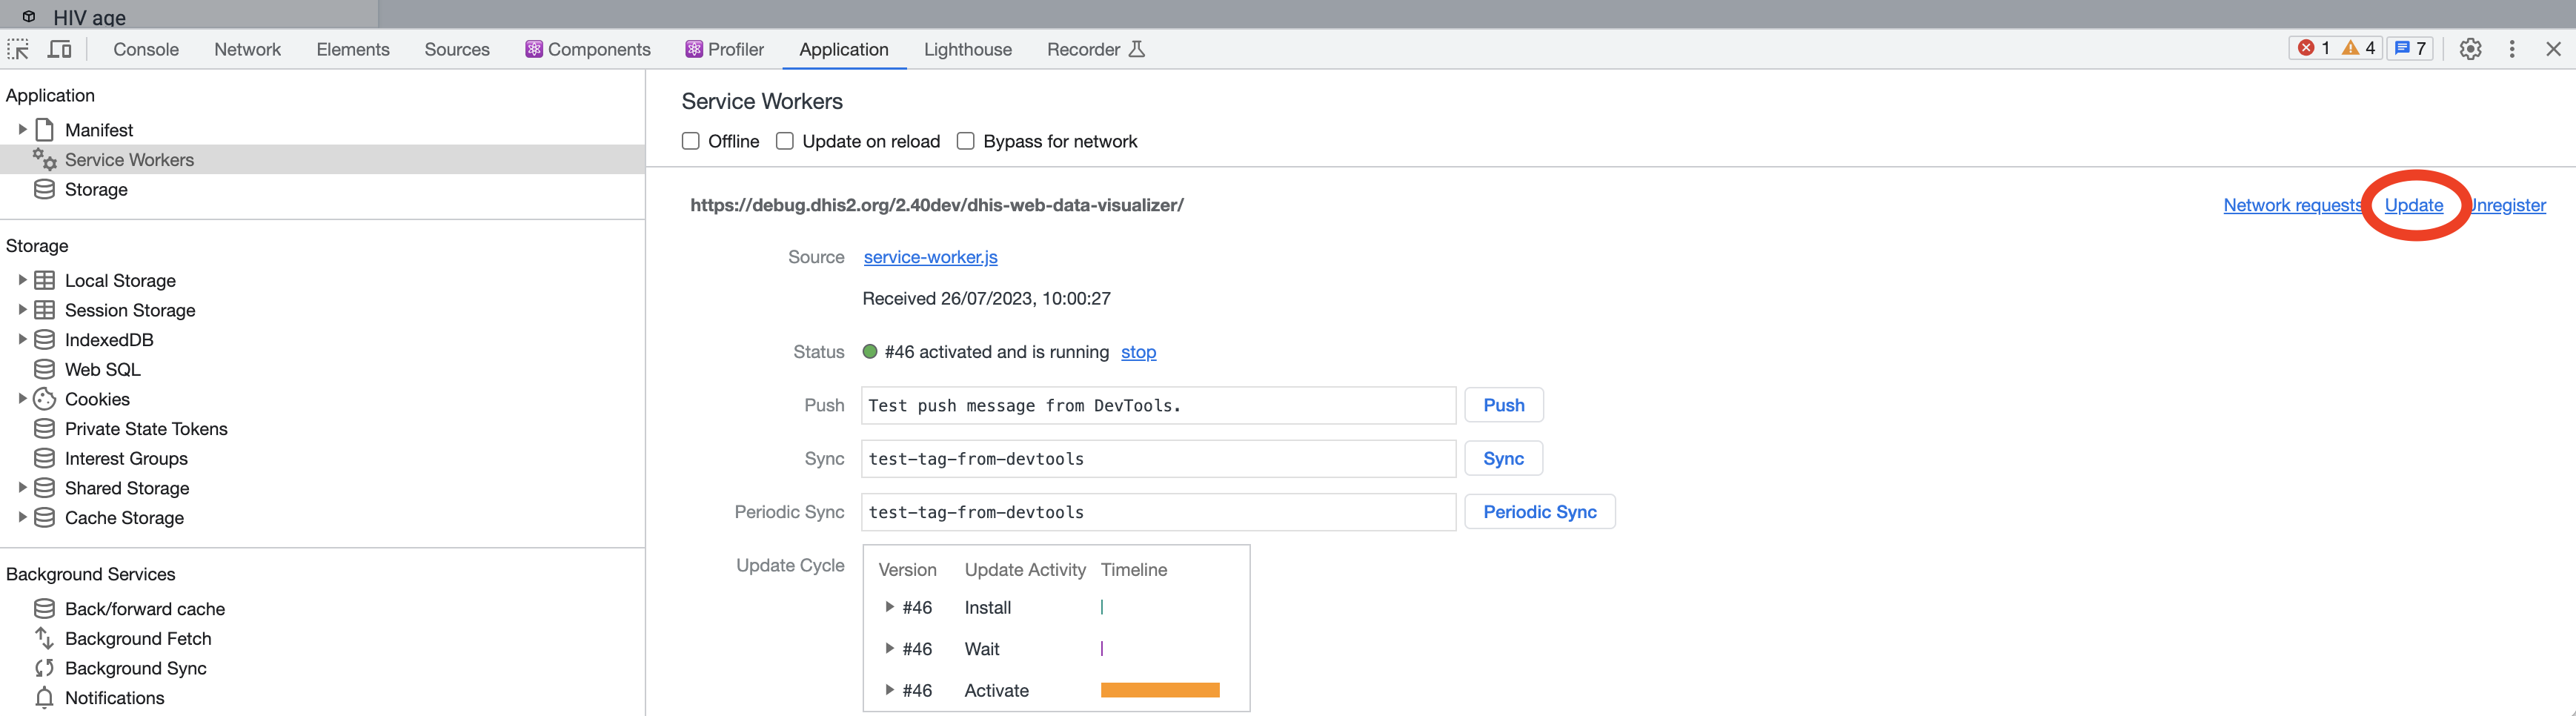Click the Private State Tokens icon

pos(44,428)
